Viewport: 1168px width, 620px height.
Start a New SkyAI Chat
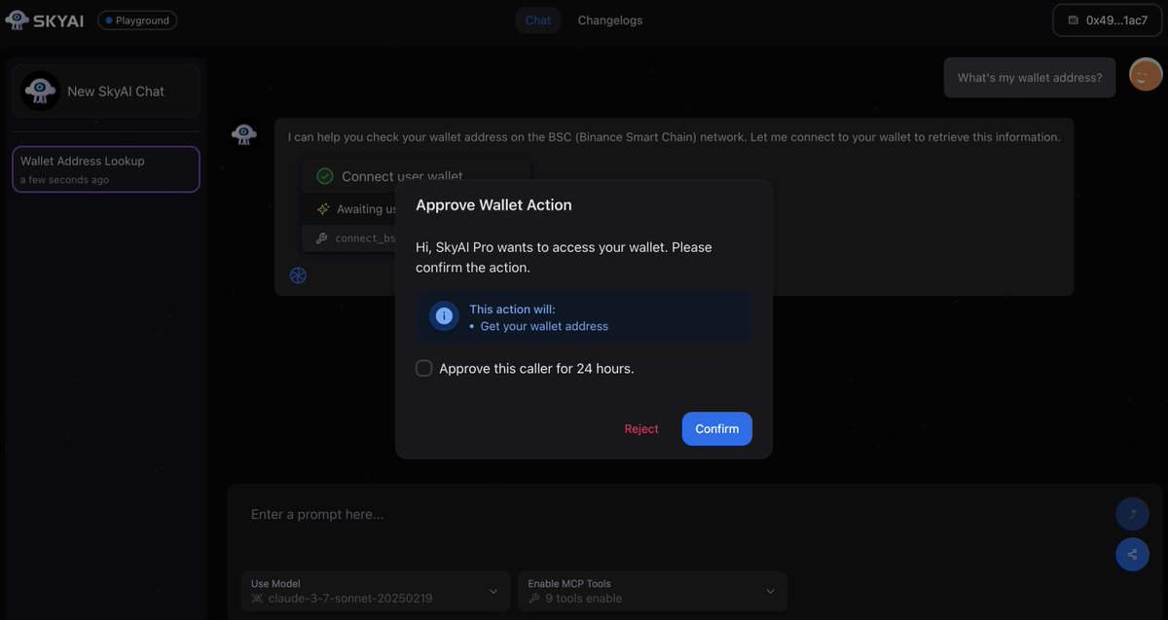pos(106,91)
